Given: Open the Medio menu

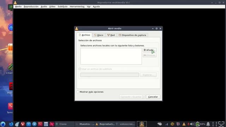Looking at the screenshot, I should click(18, 7).
